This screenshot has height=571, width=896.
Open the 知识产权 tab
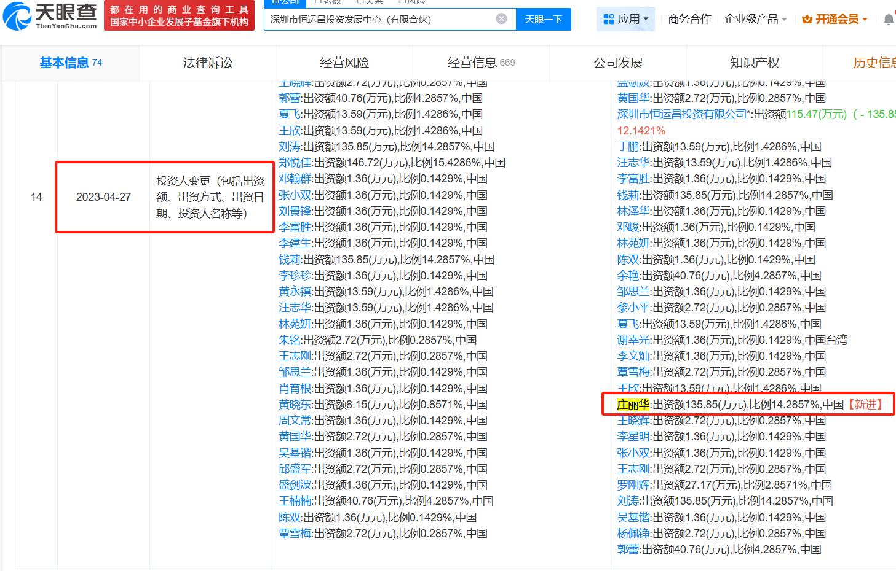coord(753,62)
